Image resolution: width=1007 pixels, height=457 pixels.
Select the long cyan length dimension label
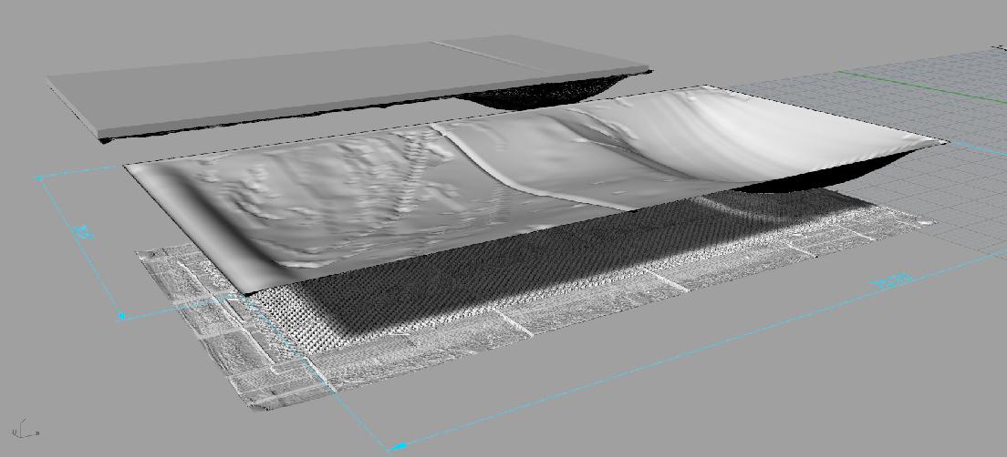[x=891, y=280]
